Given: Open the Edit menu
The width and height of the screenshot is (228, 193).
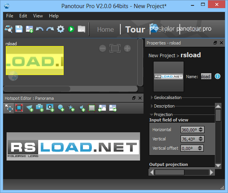Looking at the screenshot, I should [x=23, y=16].
